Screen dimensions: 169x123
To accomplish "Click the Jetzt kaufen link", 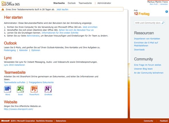I will coord(62,9).
